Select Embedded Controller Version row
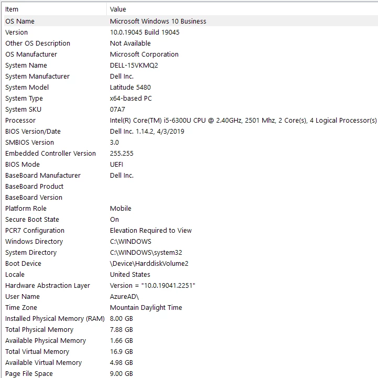 pyautogui.click(x=50, y=154)
